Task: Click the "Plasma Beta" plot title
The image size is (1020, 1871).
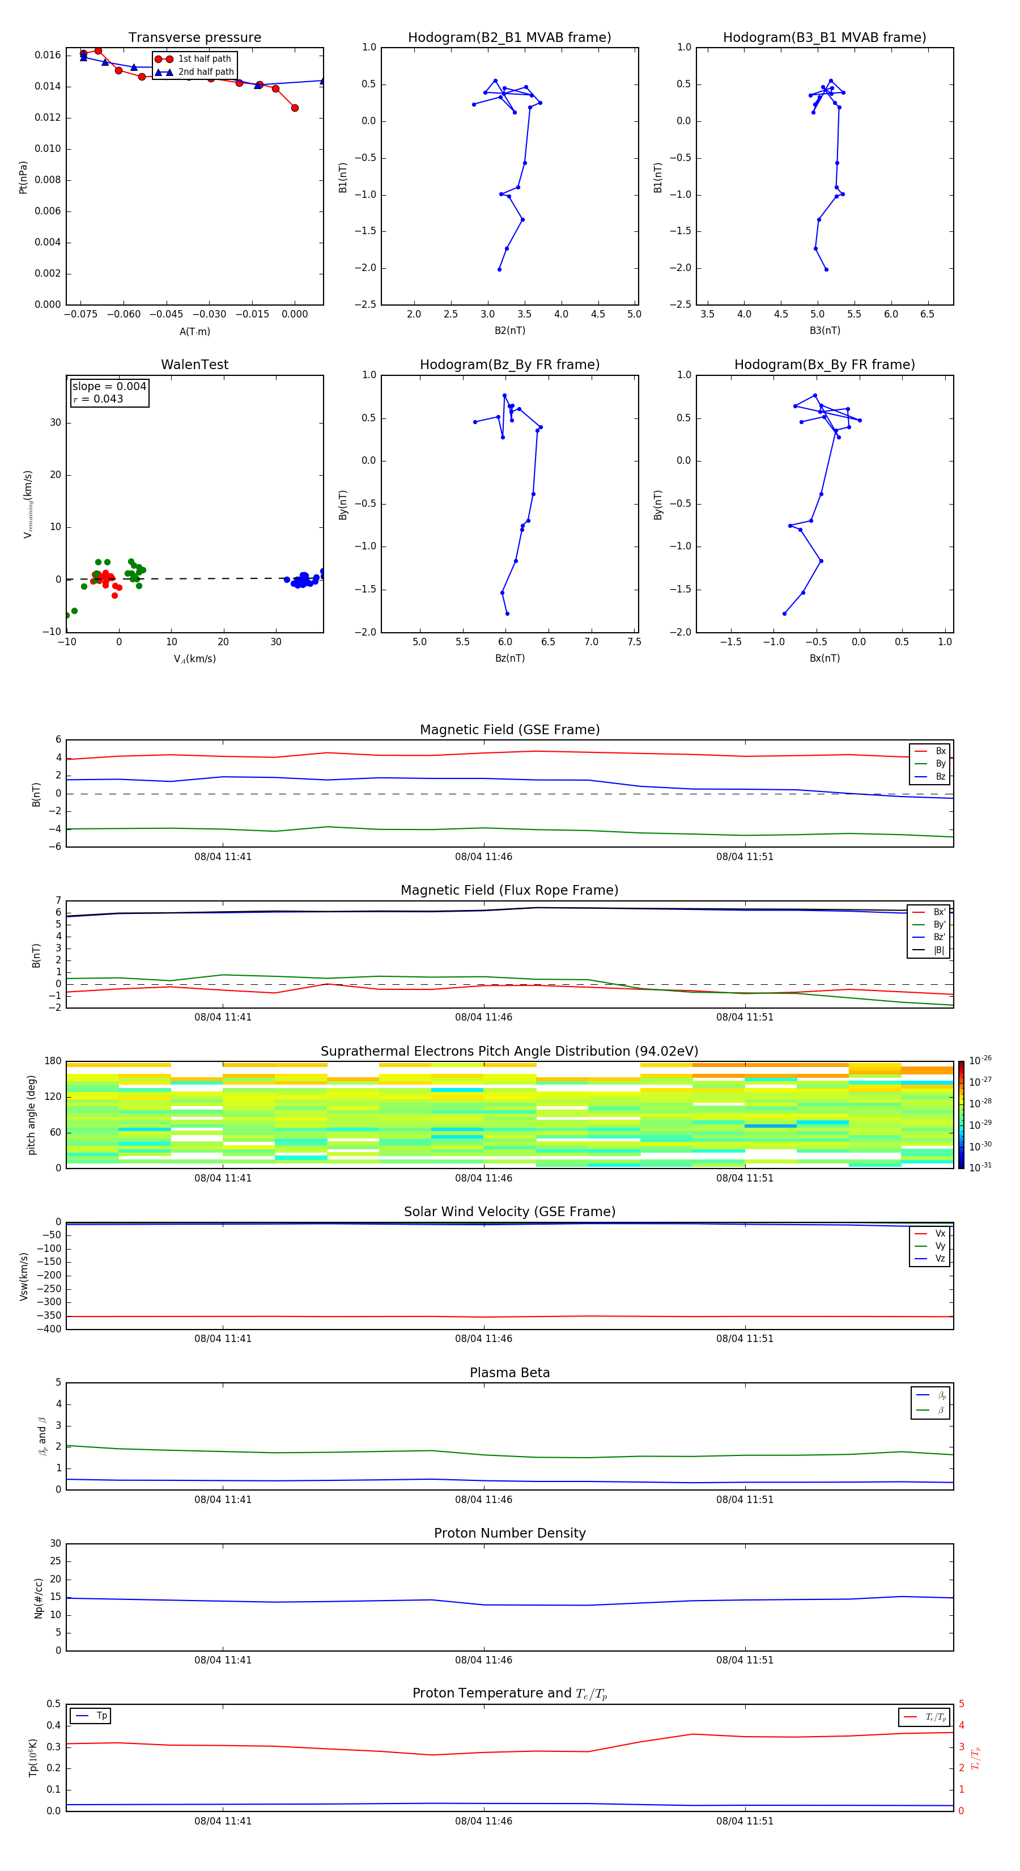Action: tap(509, 1373)
